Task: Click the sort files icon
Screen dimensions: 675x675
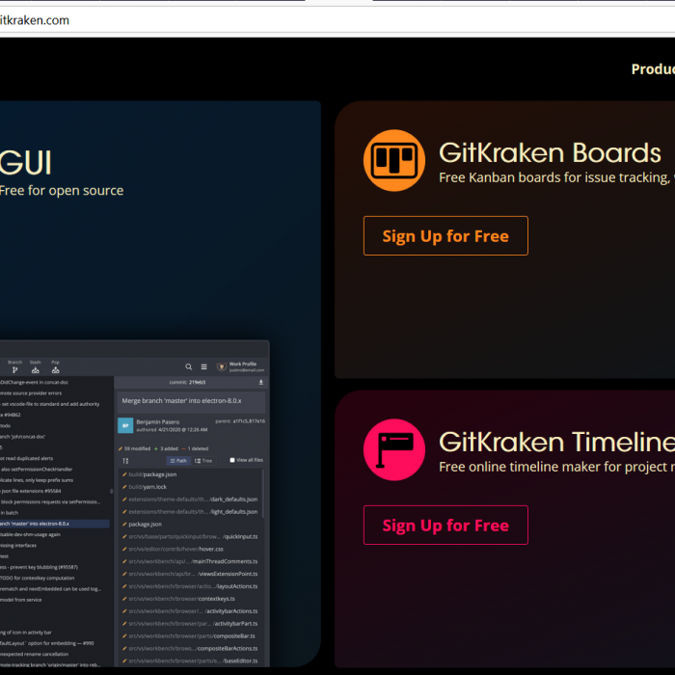Action: click(x=125, y=461)
